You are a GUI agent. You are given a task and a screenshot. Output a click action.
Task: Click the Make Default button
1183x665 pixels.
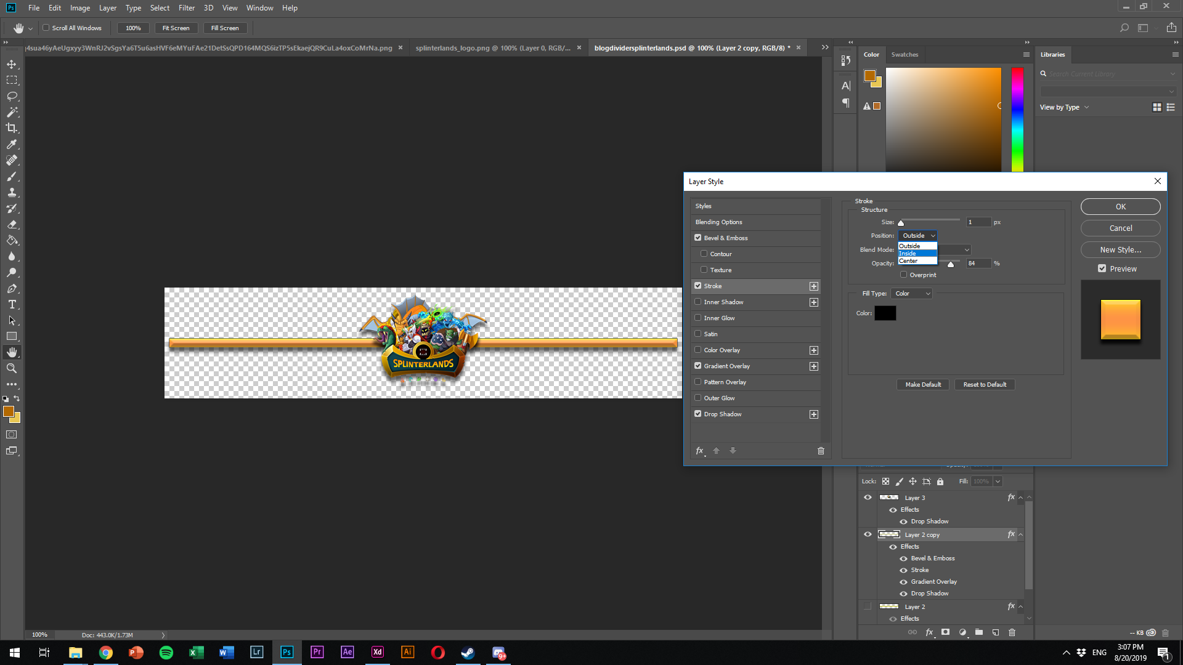[923, 385]
